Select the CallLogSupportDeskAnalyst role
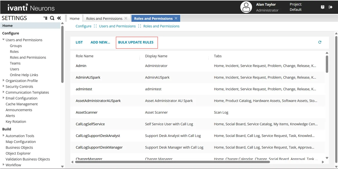 (x=98, y=136)
